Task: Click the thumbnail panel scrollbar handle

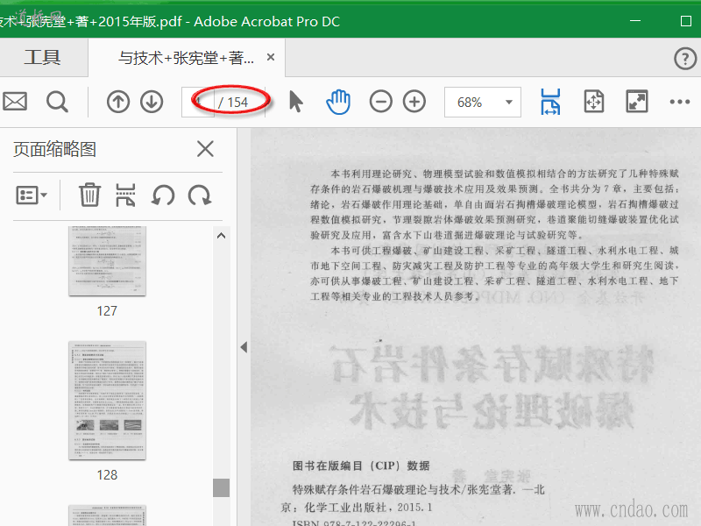Action: 222,487
